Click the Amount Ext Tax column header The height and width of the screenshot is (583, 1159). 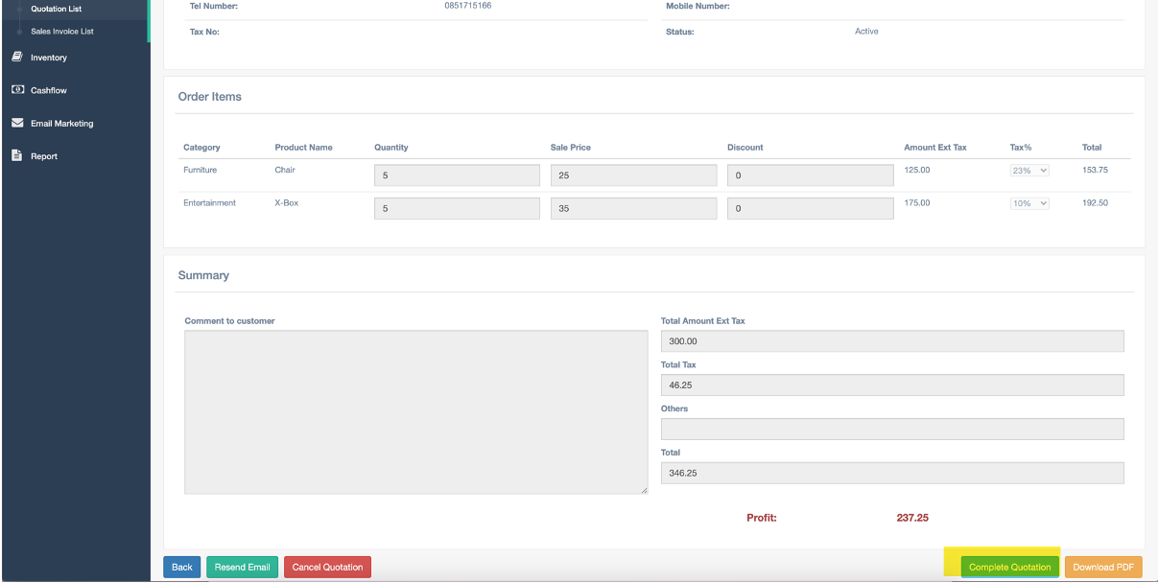(935, 148)
